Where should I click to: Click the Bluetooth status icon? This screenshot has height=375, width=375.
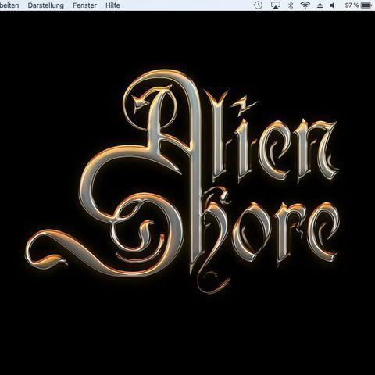click(291, 5)
